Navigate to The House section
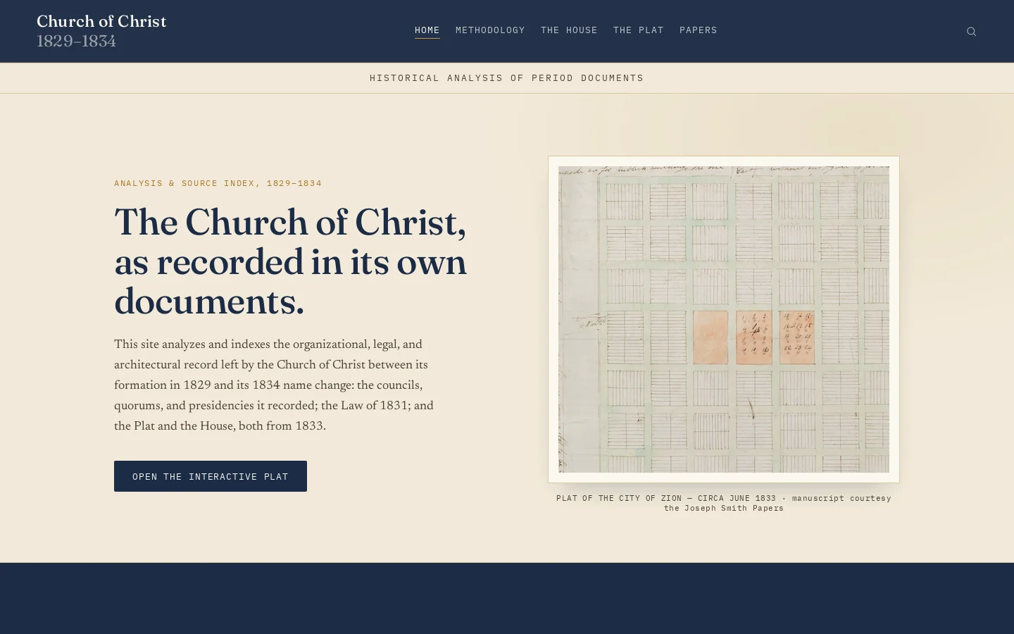Screen dimensions: 1014x634 point(569,30)
